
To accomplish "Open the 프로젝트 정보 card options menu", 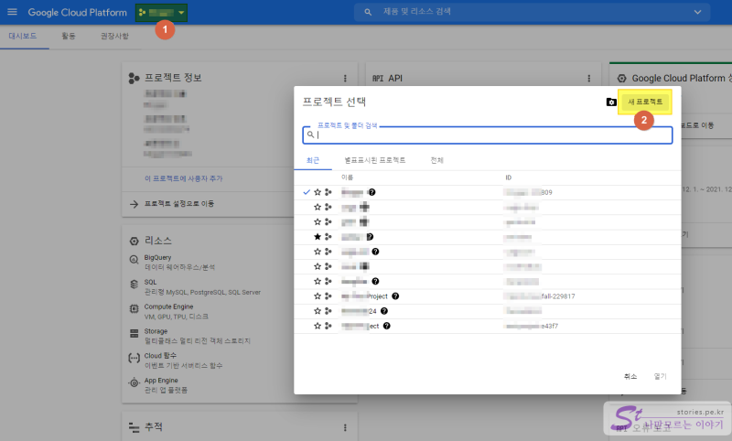I will point(345,79).
